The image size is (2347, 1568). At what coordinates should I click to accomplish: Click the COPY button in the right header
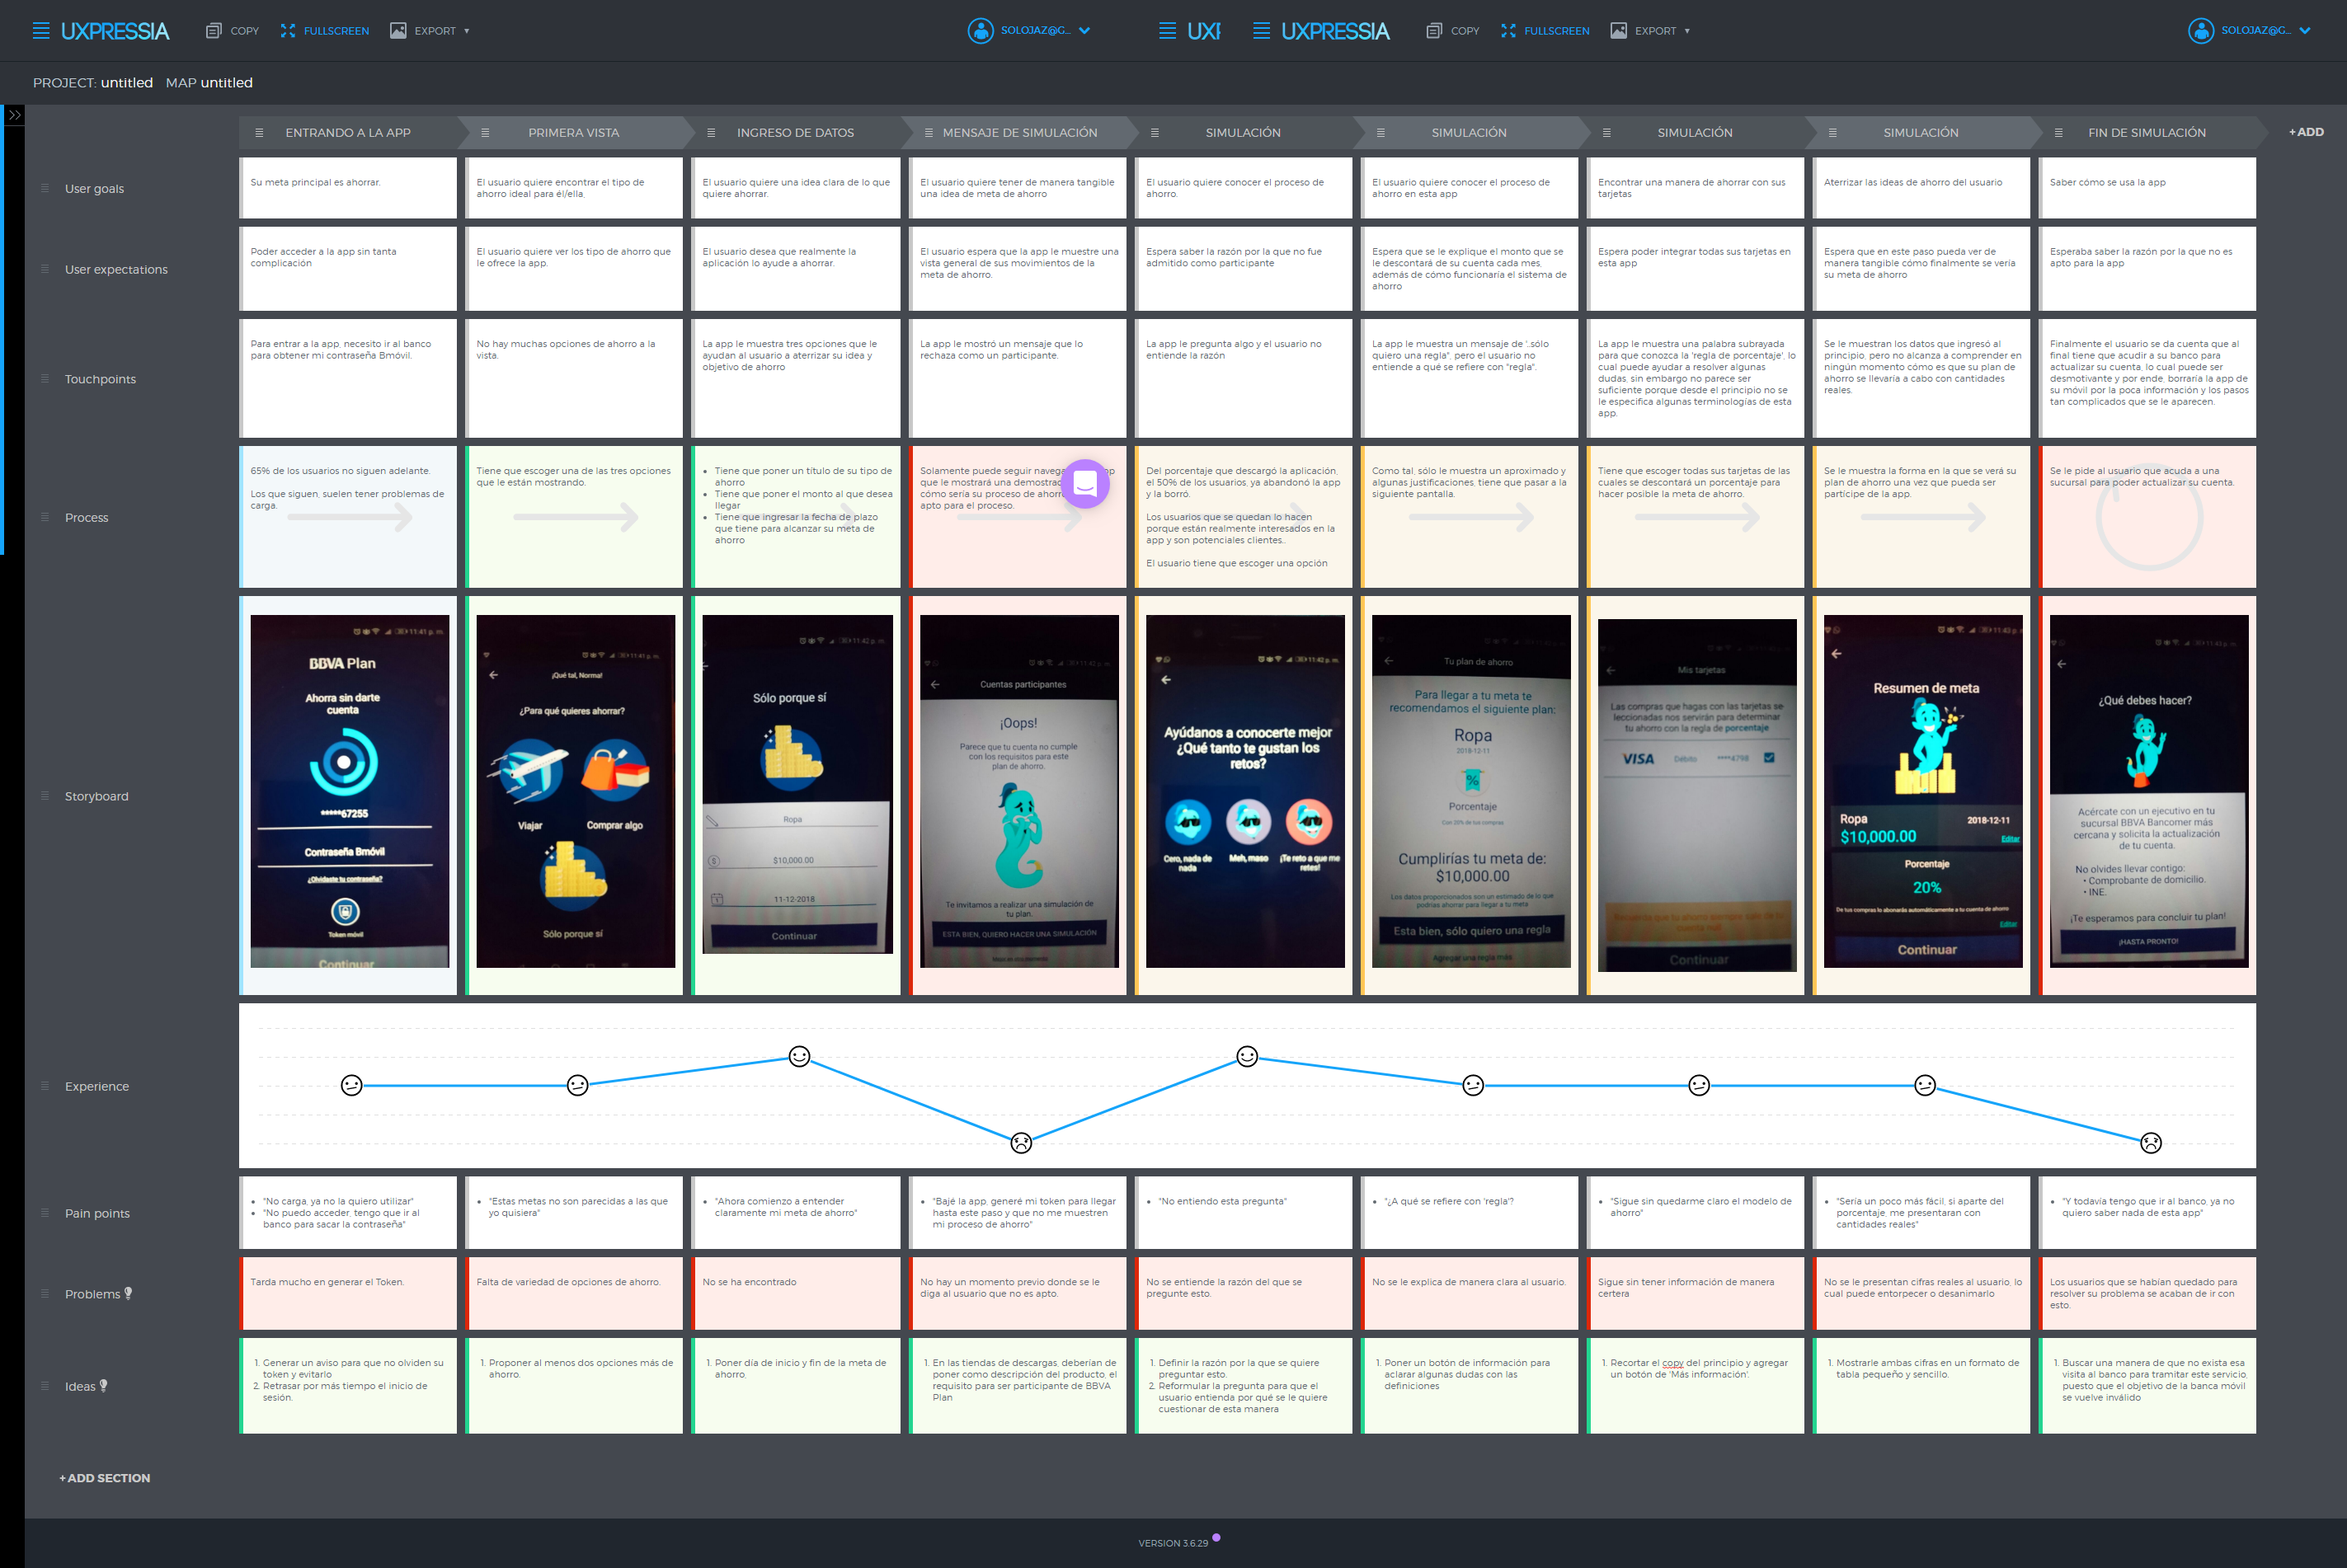coord(1452,31)
